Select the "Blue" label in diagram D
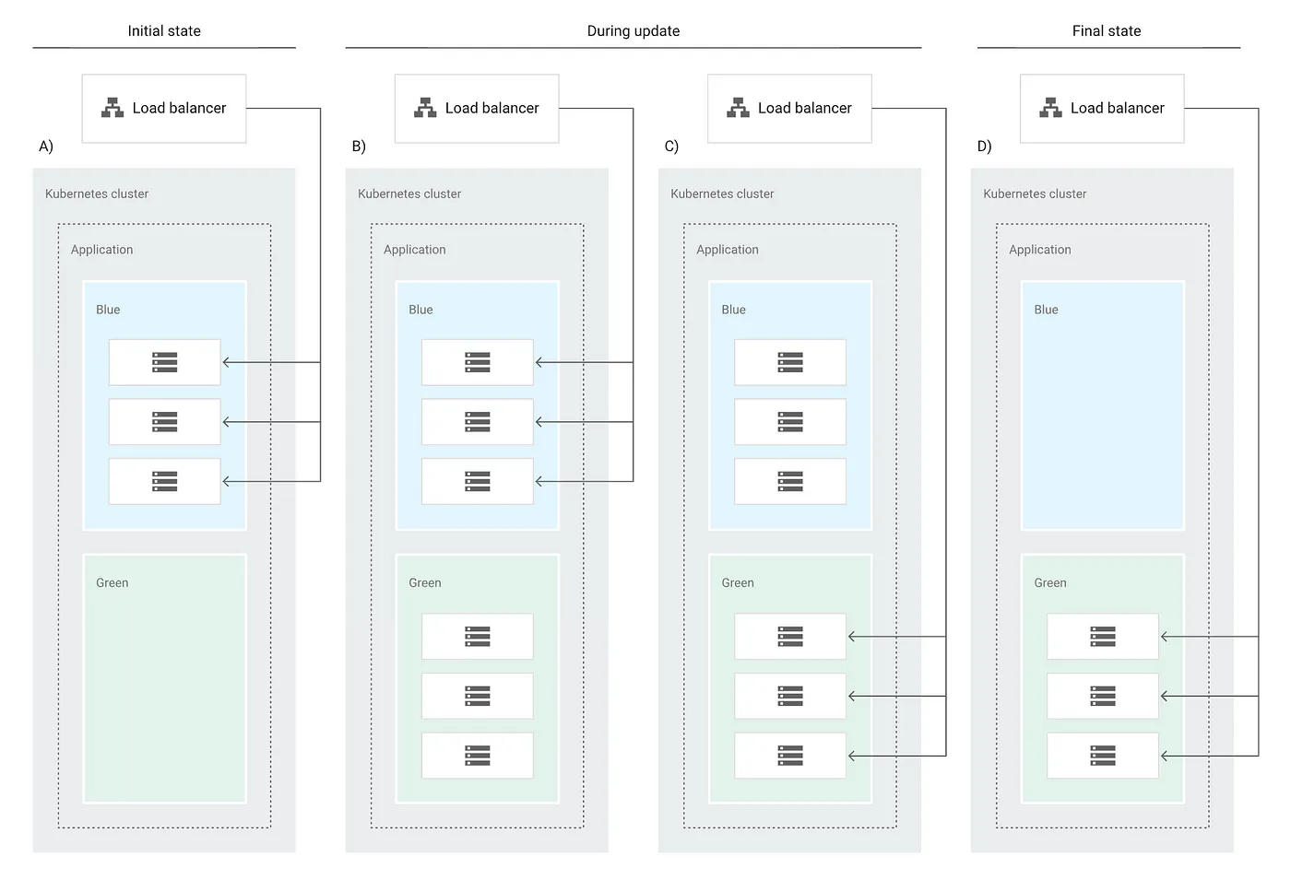This screenshot has width=1291, height=880. (x=1046, y=310)
